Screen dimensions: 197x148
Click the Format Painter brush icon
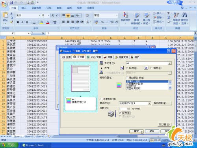point(11,22)
